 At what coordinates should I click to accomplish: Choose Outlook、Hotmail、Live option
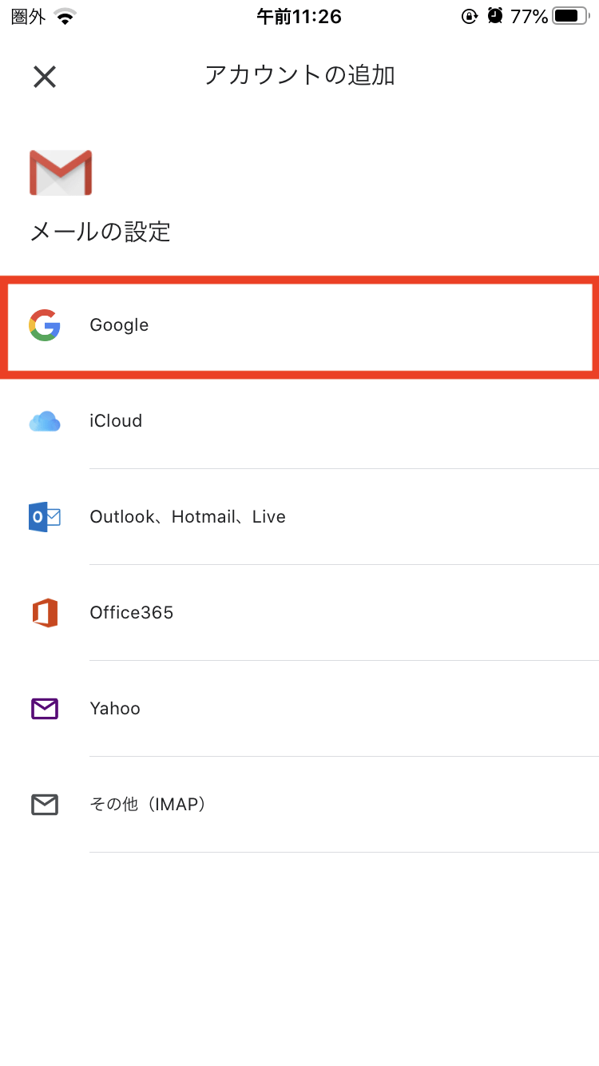point(299,517)
